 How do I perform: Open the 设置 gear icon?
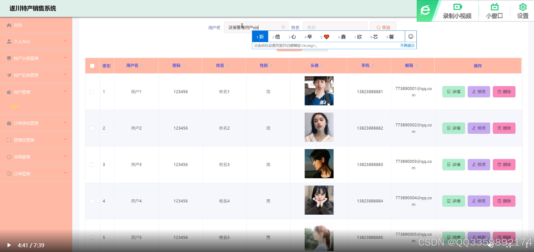click(523, 7)
